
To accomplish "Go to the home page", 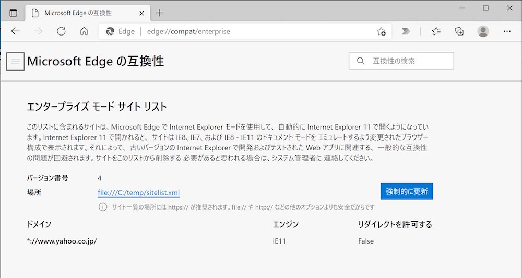I will click(x=84, y=31).
